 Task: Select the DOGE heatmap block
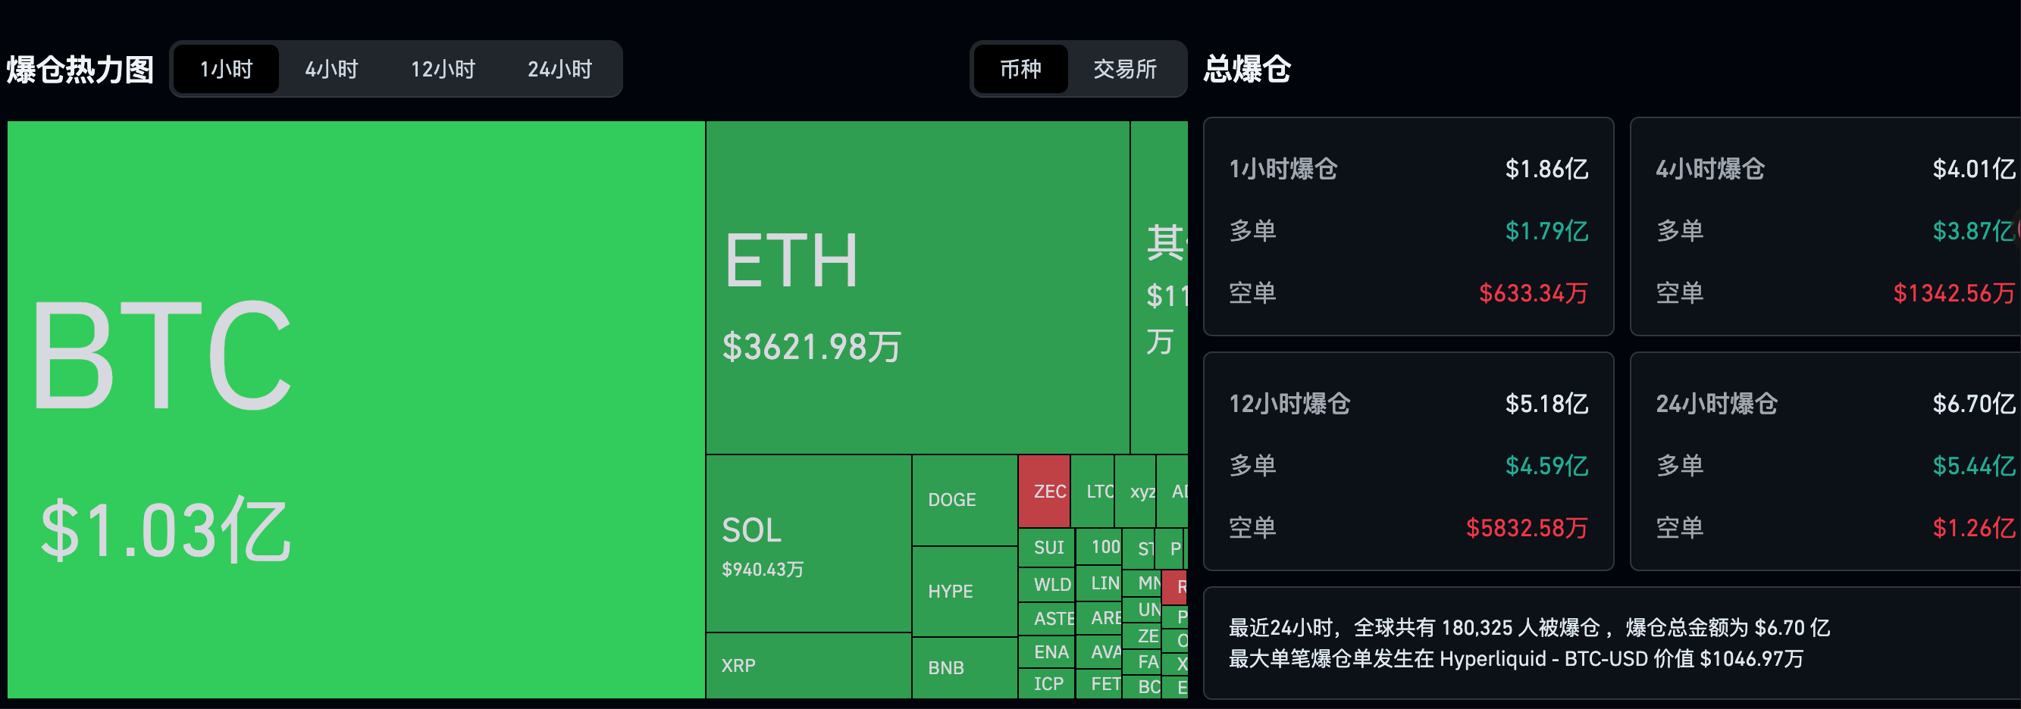(x=964, y=500)
